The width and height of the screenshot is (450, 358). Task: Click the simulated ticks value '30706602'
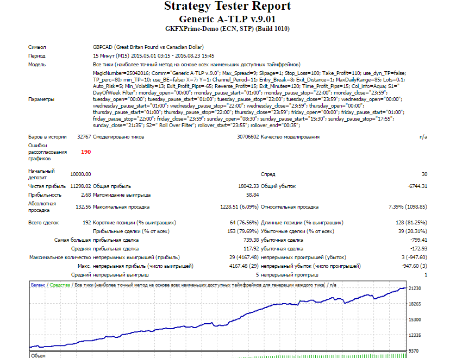[248, 137]
